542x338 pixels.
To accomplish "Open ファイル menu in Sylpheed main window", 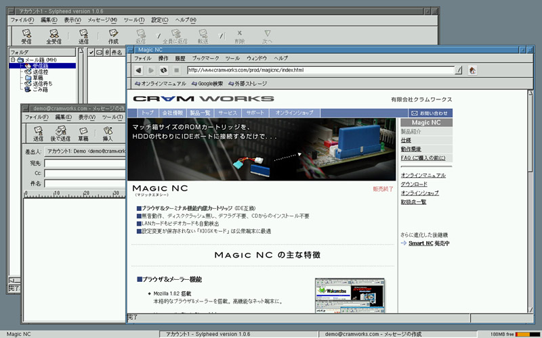I will click(22, 20).
